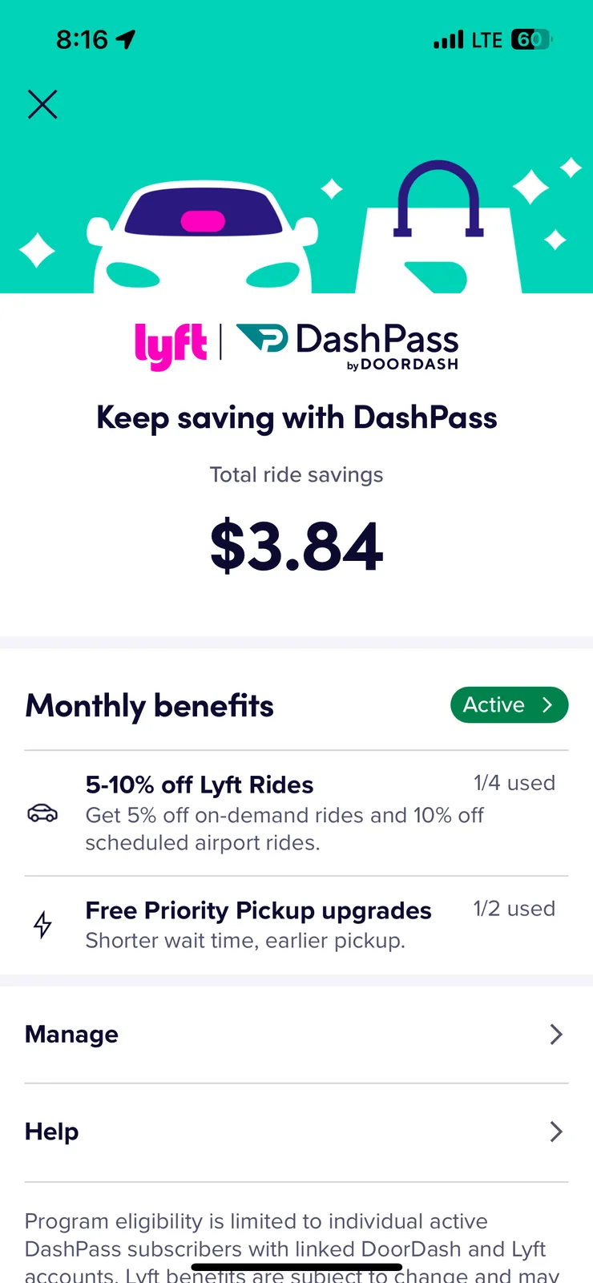The image size is (593, 1283).
Task: Tap the car icon beside Lyft Rides
Action: point(42,813)
